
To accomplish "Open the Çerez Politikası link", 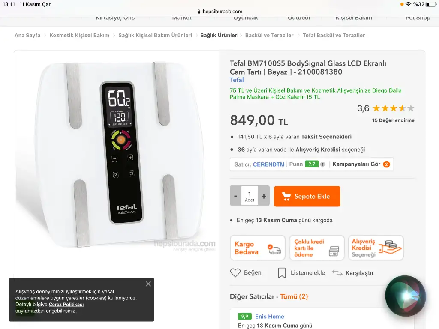I will tap(66, 305).
